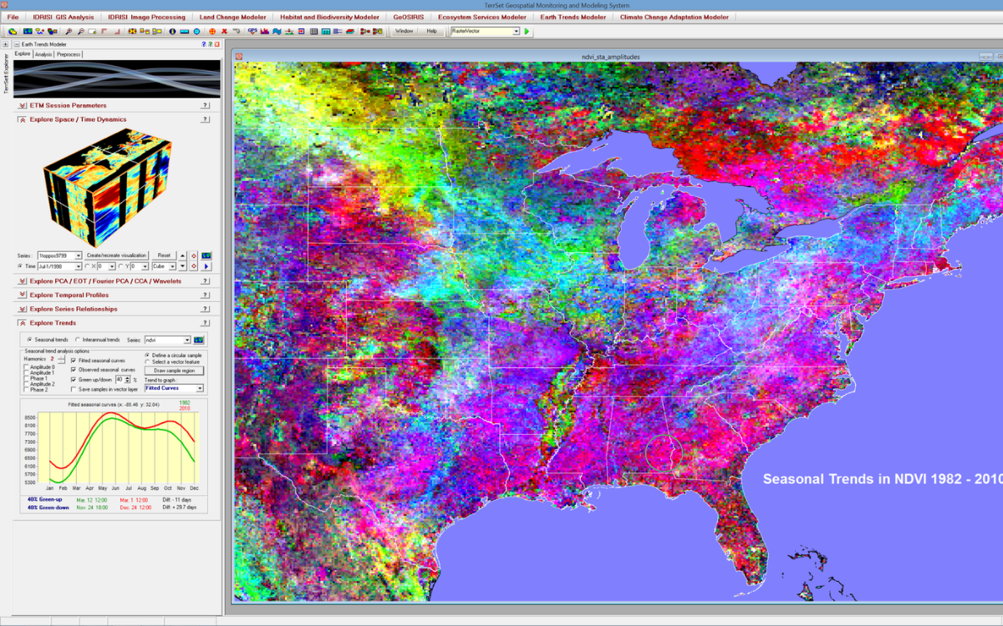Open help for Explore Space / Time Dynamics
The height and width of the screenshot is (626, 1003).
[x=205, y=119]
